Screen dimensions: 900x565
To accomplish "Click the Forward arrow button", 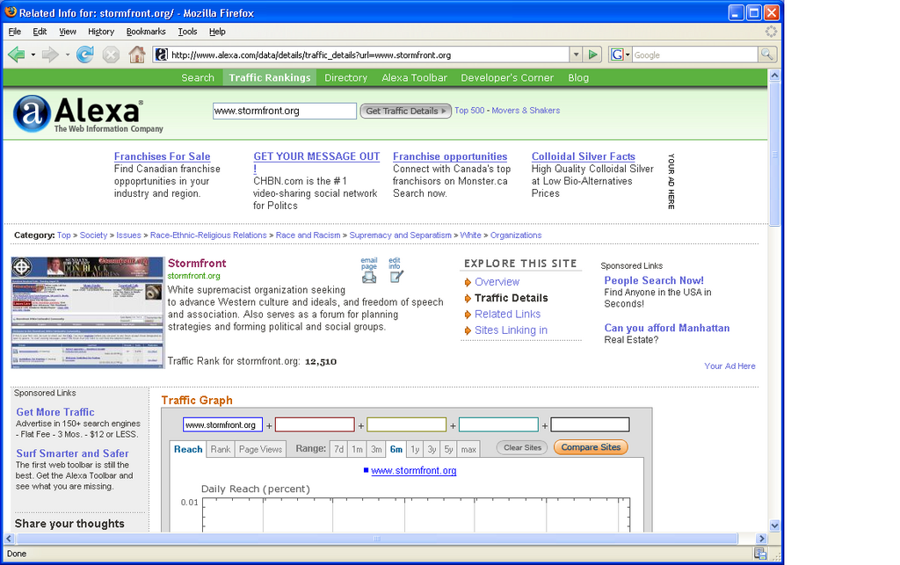I will 50,54.
